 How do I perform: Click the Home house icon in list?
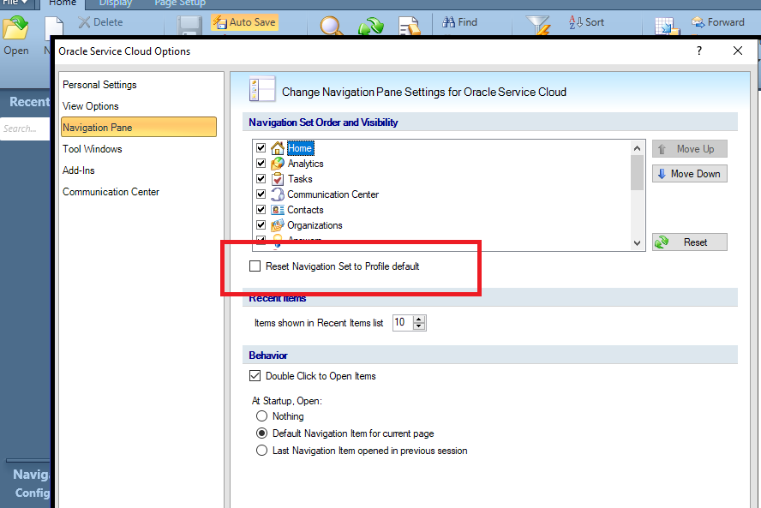(278, 148)
